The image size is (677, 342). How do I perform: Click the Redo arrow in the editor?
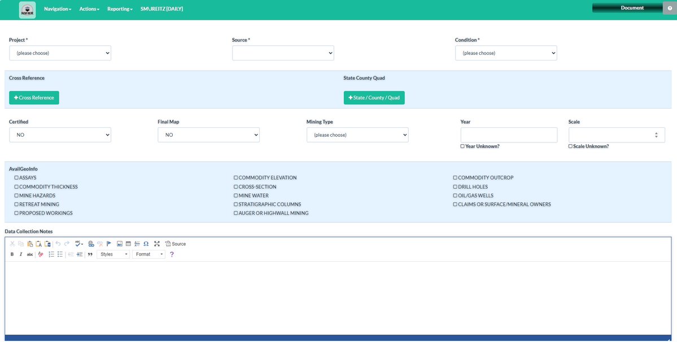[x=67, y=244]
